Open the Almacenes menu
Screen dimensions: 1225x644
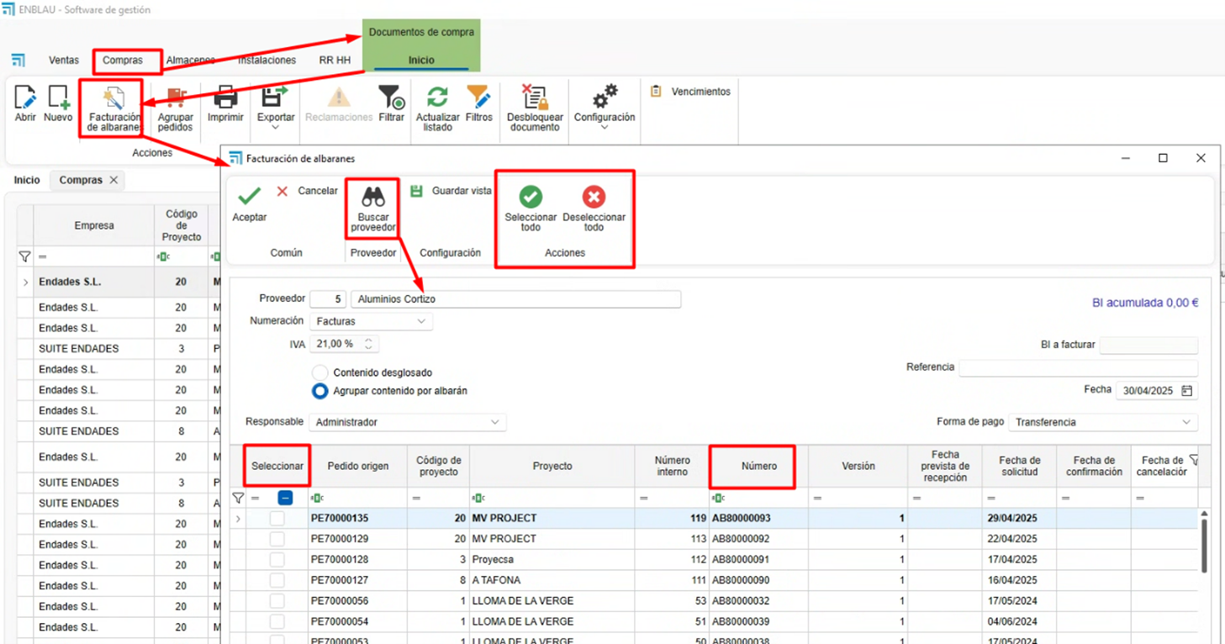[191, 61]
